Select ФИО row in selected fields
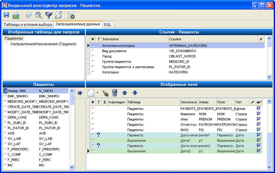The height and width of the screenshot is (173, 275). click(176, 130)
